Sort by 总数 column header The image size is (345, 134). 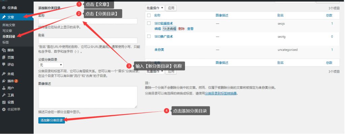click(x=329, y=15)
